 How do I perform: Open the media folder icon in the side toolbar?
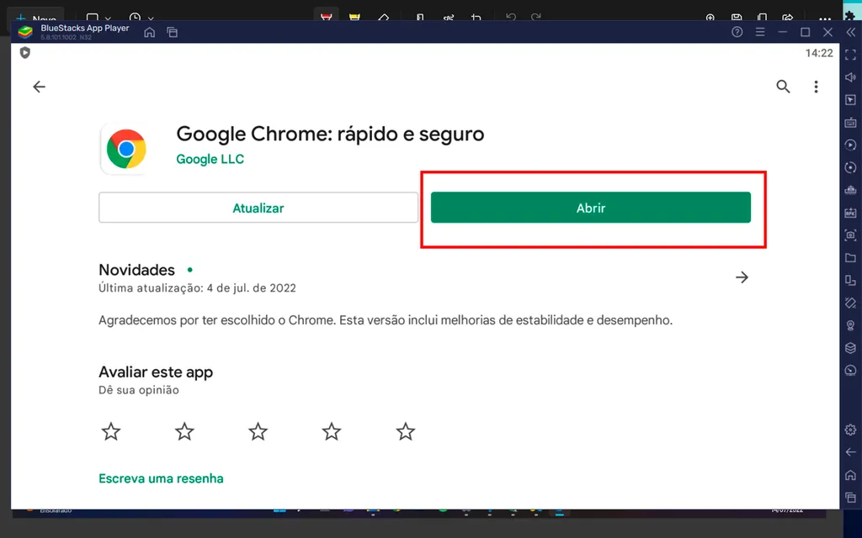pos(850,257)
